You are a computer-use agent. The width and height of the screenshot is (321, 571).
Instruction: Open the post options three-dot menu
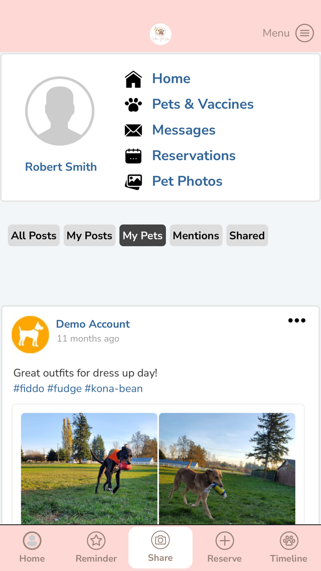[297, 320]
